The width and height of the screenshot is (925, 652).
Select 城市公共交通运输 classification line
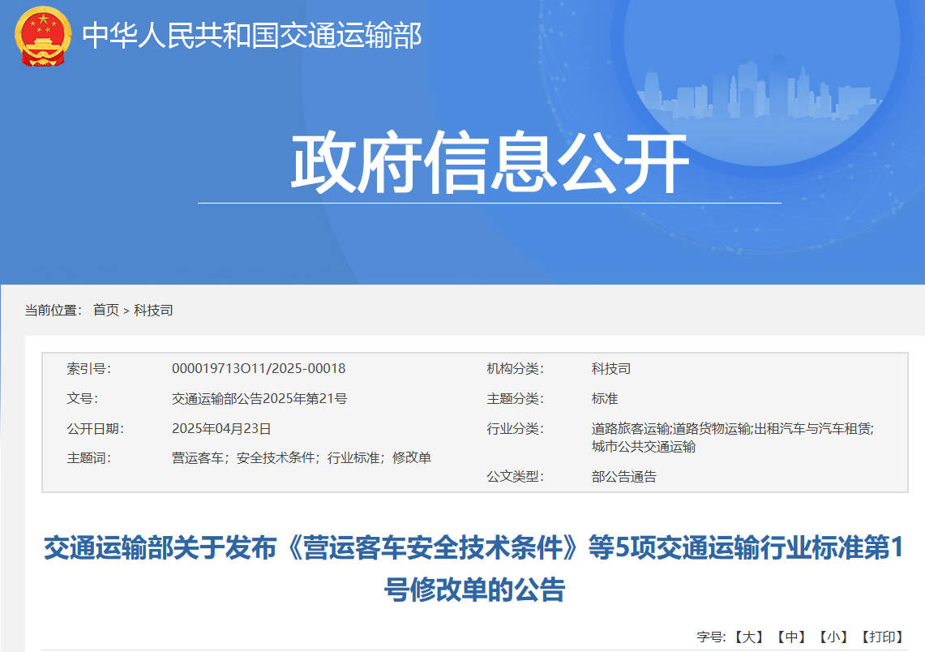644,447
